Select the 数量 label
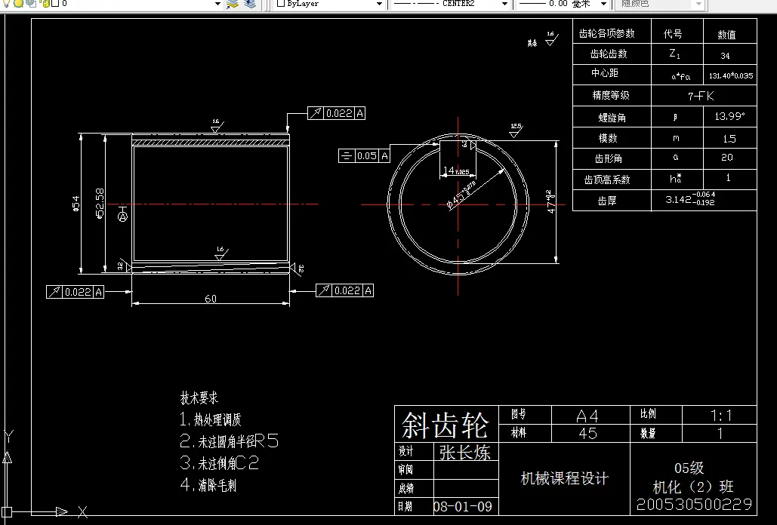This screenshot has width=777, height=525. click(648, 434)
